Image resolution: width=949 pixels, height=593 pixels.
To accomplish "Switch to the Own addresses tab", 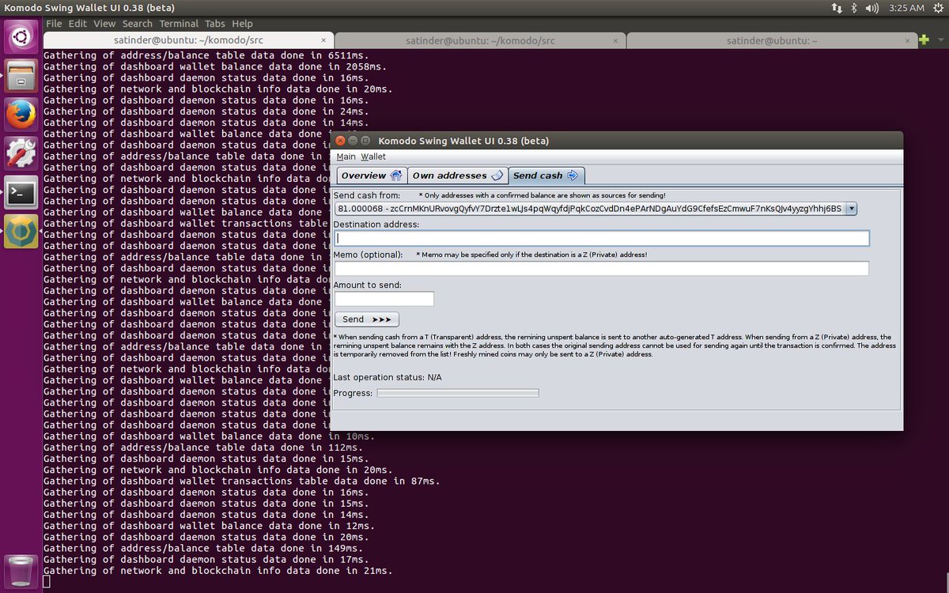I will [x=458, y=176].
